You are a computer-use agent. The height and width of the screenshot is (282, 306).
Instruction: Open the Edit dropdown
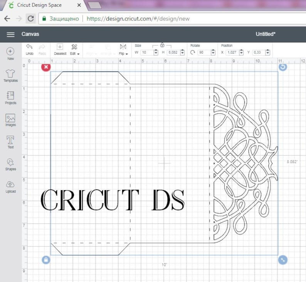pyautogui.click(x=74, y=50)
